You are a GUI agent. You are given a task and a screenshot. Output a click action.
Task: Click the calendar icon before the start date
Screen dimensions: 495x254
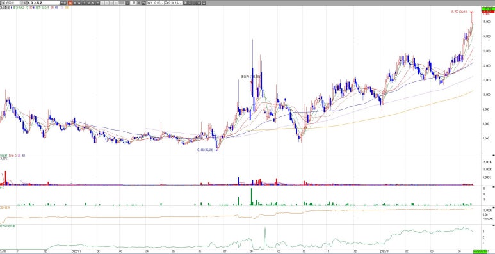[143, 3]
